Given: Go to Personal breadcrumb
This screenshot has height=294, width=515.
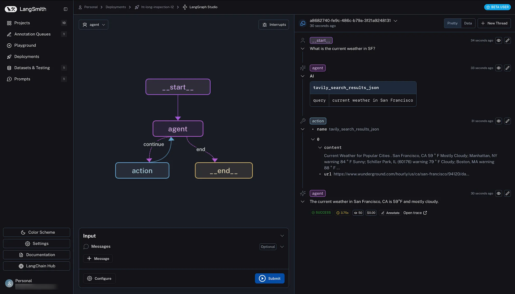Looking at the screenshot, I should [91, 7].
